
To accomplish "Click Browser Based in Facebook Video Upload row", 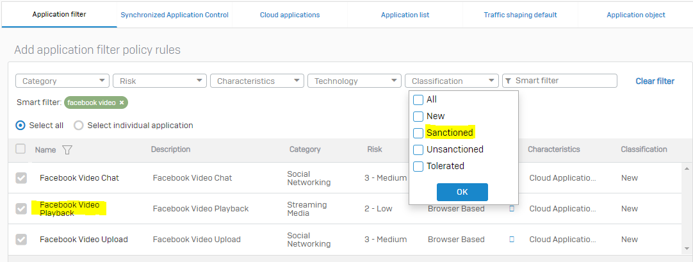I will pyautogui.click(x=456, y=240).
